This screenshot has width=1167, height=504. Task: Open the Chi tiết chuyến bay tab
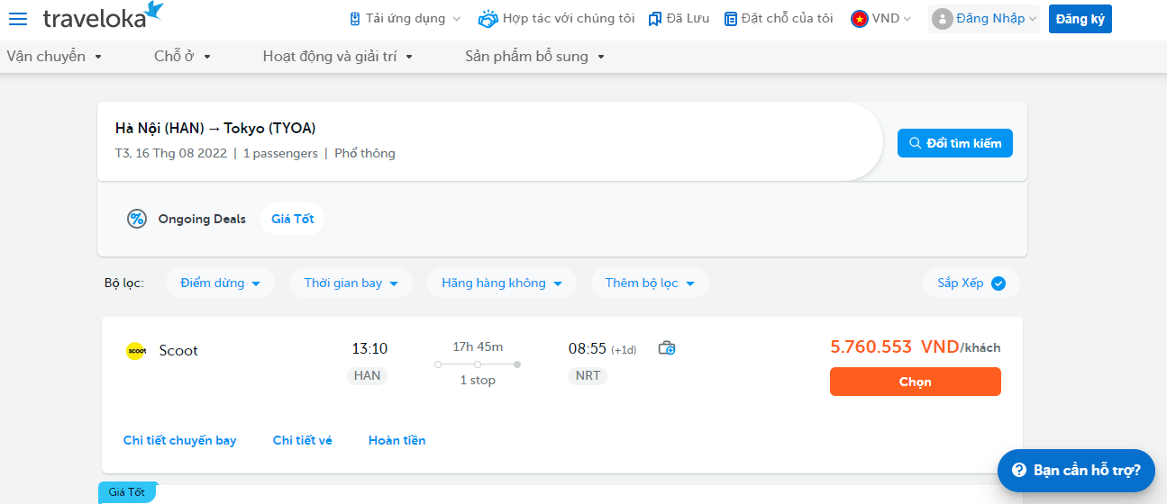tap(179, 440)
